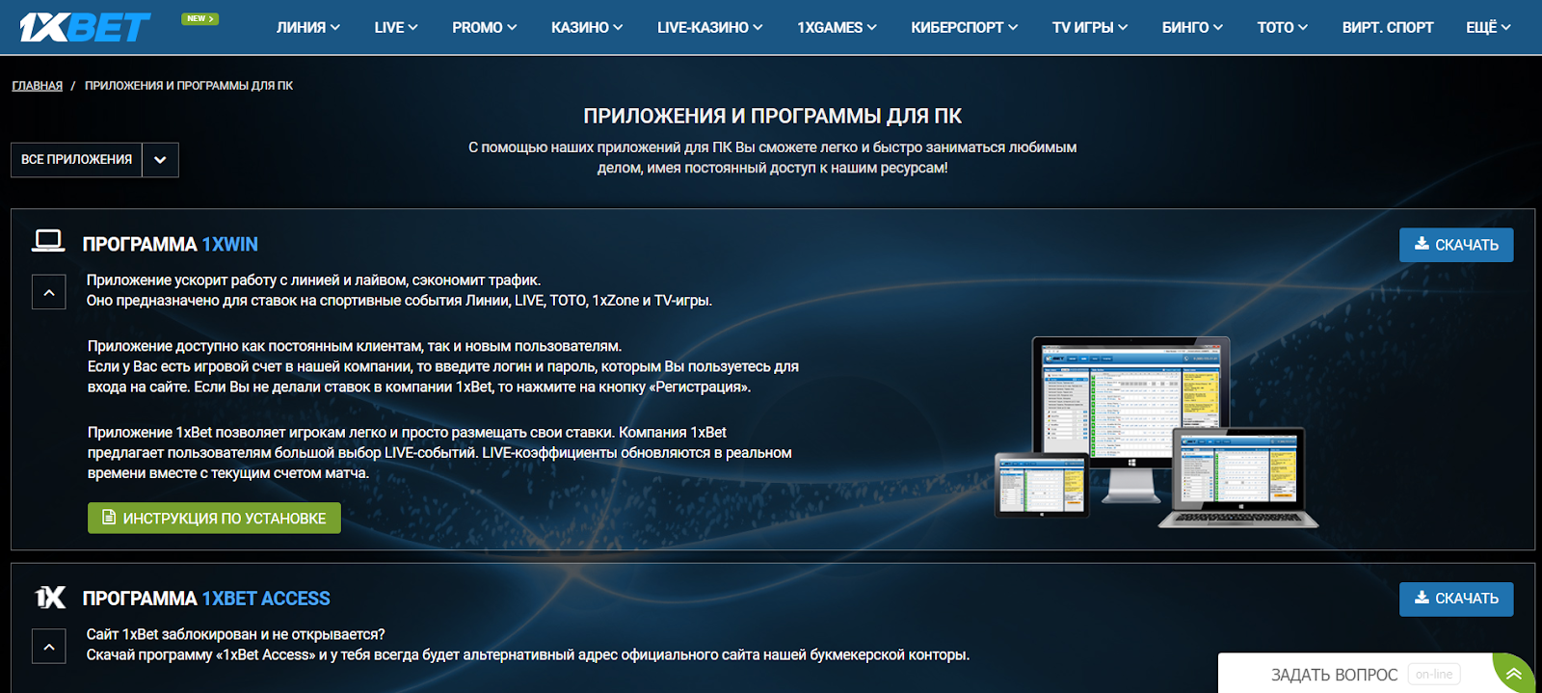Open the ЛИНИЯ menu
Screen dimensions: 1542x693
pyautogui.click(x=308, y=28)
